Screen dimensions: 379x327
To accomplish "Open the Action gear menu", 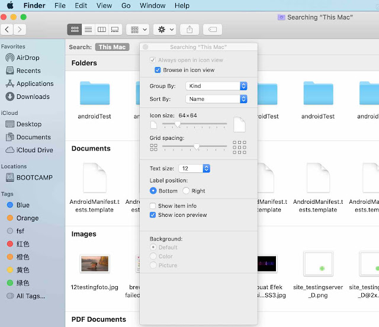I will (165, 30).
